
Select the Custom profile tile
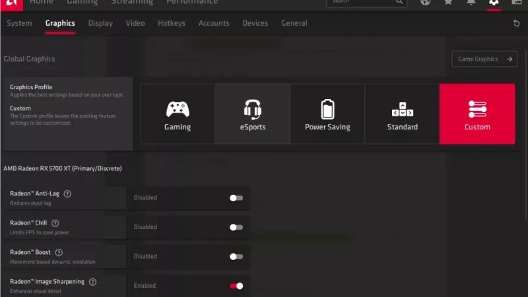[x=477, y=114]
